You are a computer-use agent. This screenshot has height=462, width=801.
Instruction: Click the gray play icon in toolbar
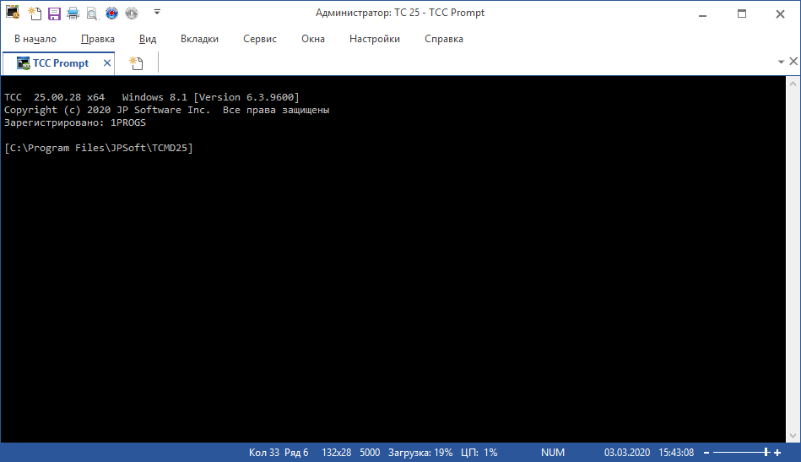131,13
